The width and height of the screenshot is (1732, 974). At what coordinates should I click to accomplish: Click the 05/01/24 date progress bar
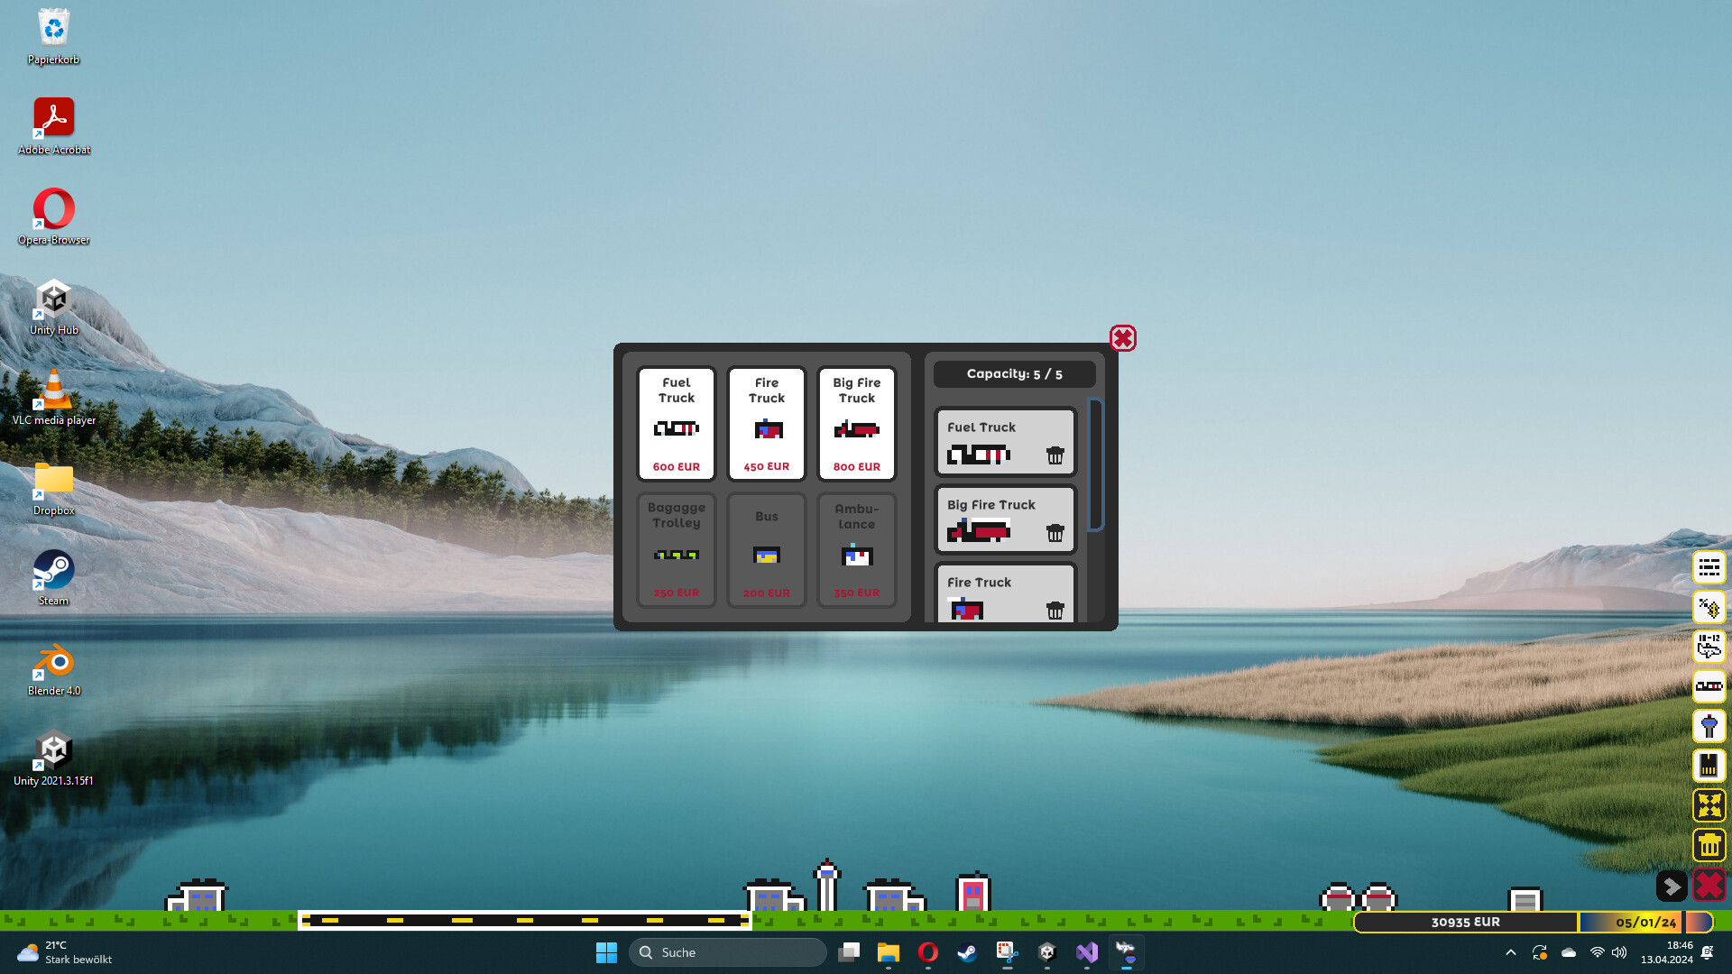(1647, 922)
